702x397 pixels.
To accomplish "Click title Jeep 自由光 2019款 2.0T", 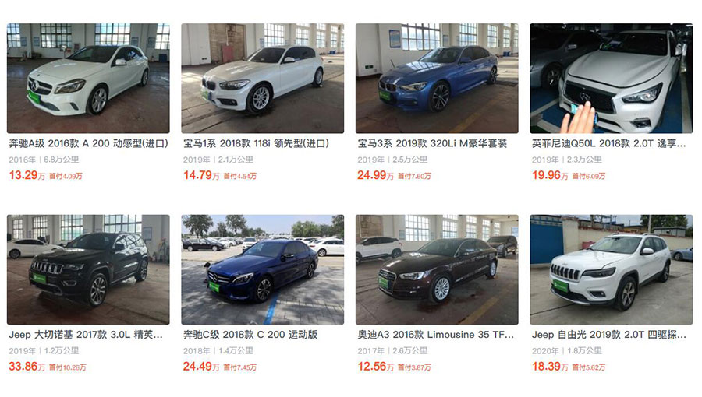I will [609, 335].
